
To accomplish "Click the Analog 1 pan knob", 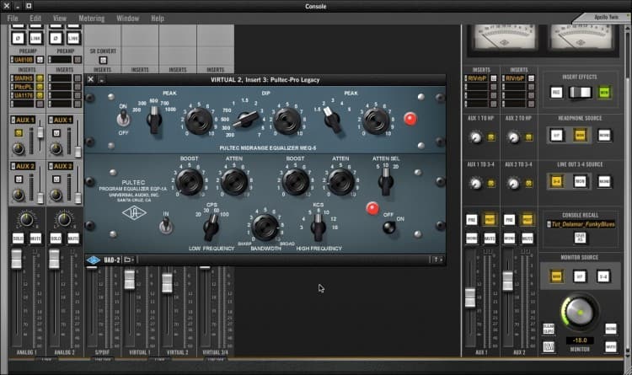I will point(26,220).
